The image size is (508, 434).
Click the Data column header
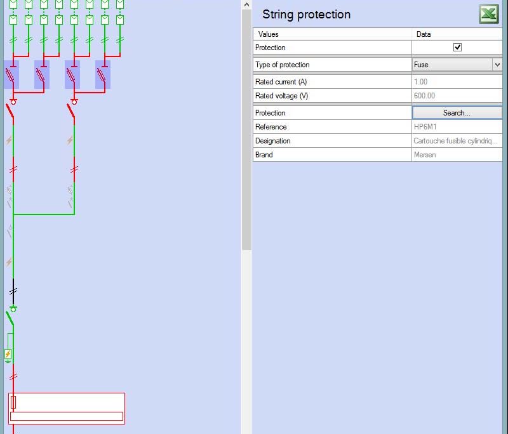[457, 34]
